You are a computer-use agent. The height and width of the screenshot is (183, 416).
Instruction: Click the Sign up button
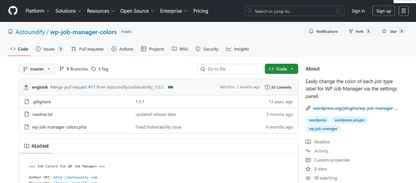click(383, 11)
